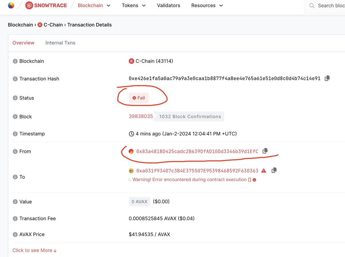The height and width of the screenshot is (257, 345).
Task: Click the info icon next to From
Action: pos(15,151)
